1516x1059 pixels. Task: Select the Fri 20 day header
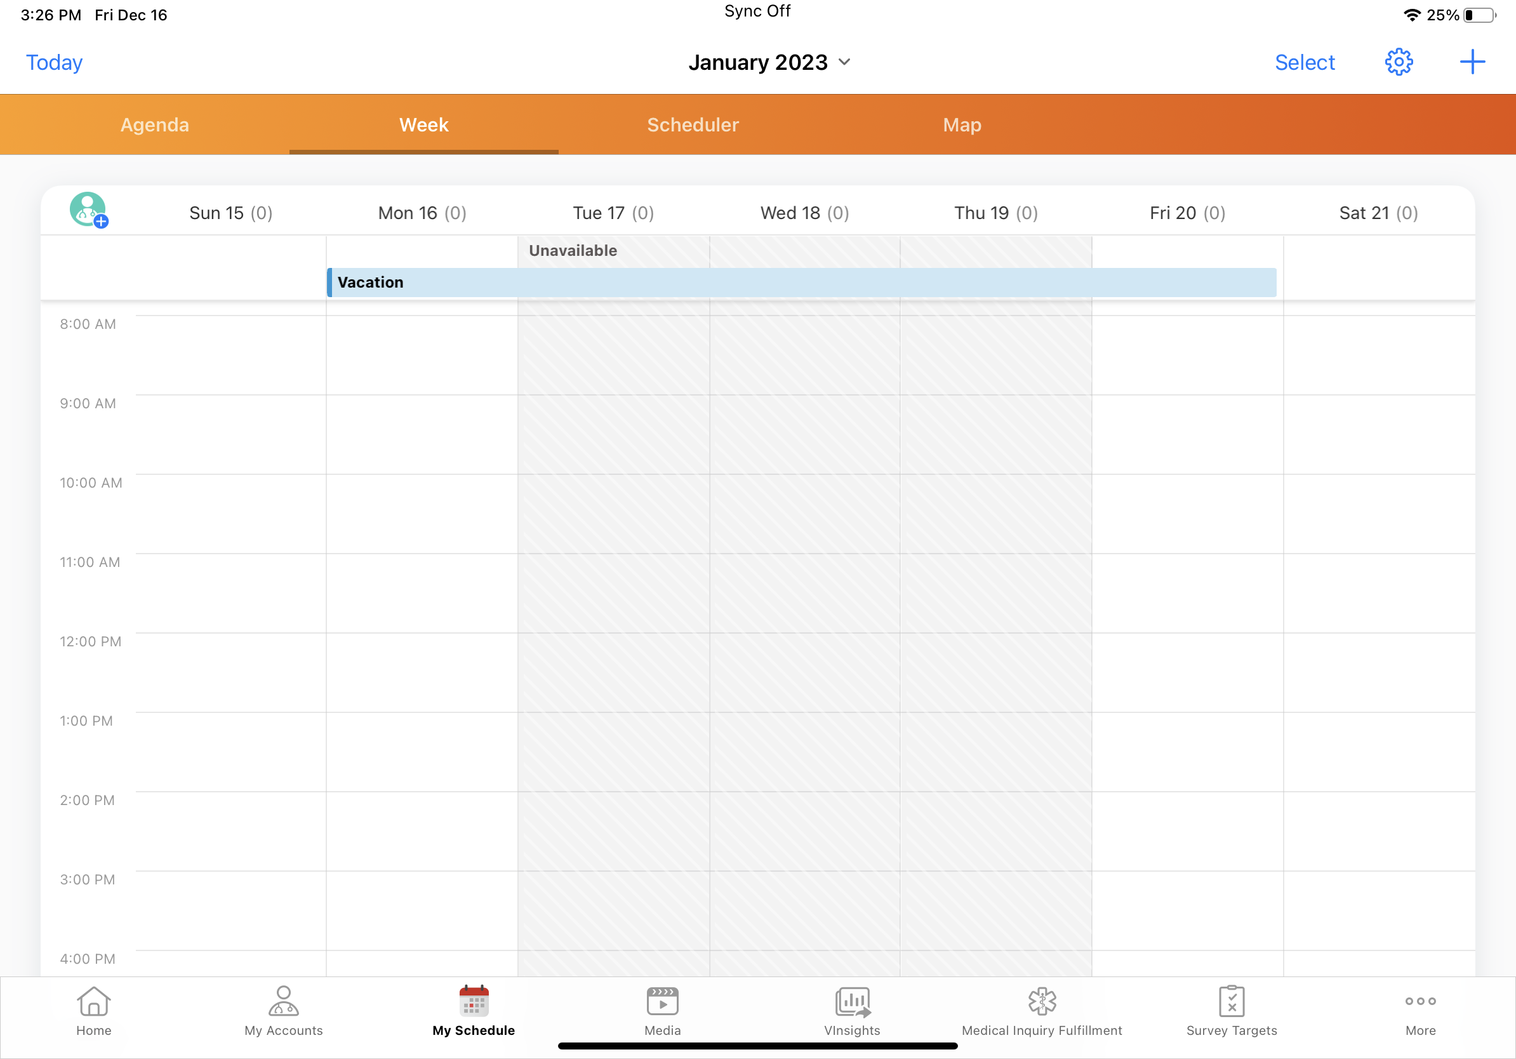pos(1187,213)
